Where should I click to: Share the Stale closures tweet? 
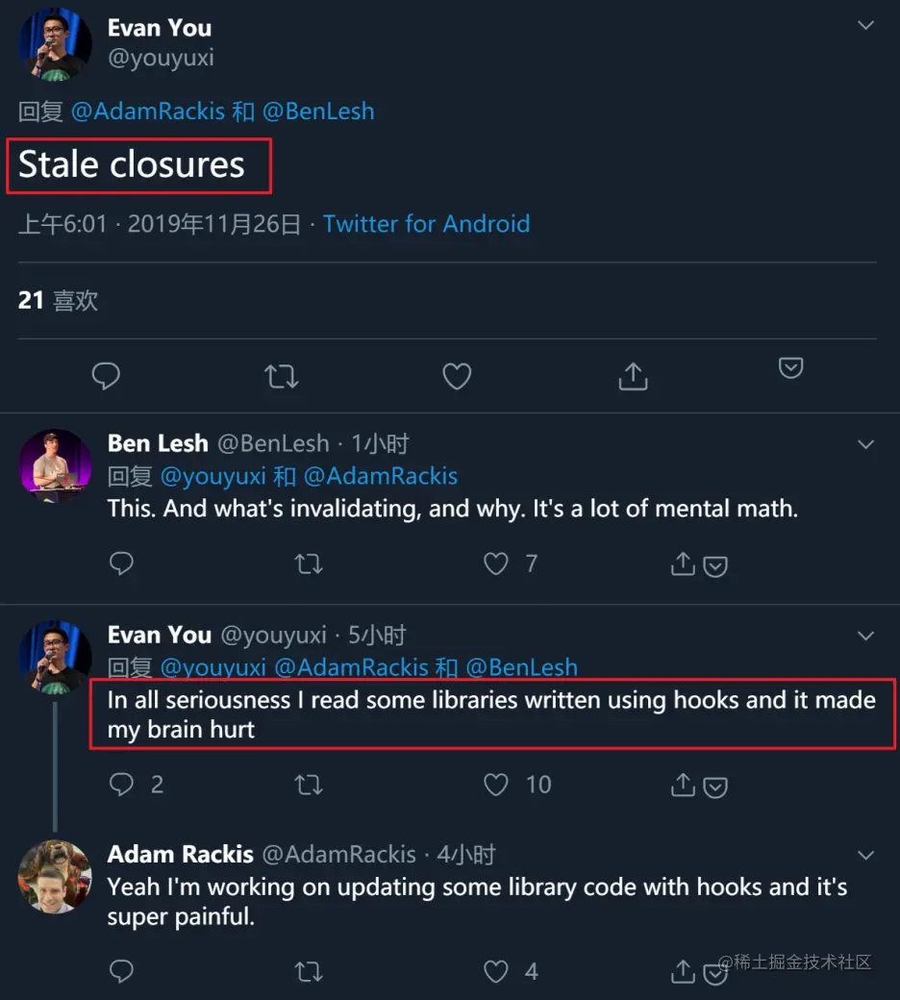(x=633, y=377)
